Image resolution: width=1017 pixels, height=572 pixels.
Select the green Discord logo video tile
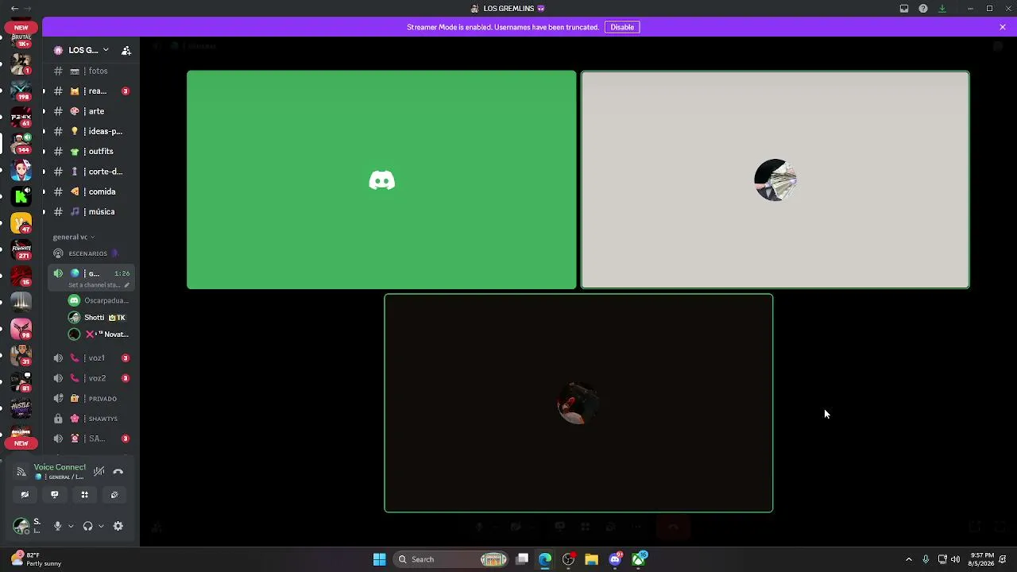pos(381,180)
